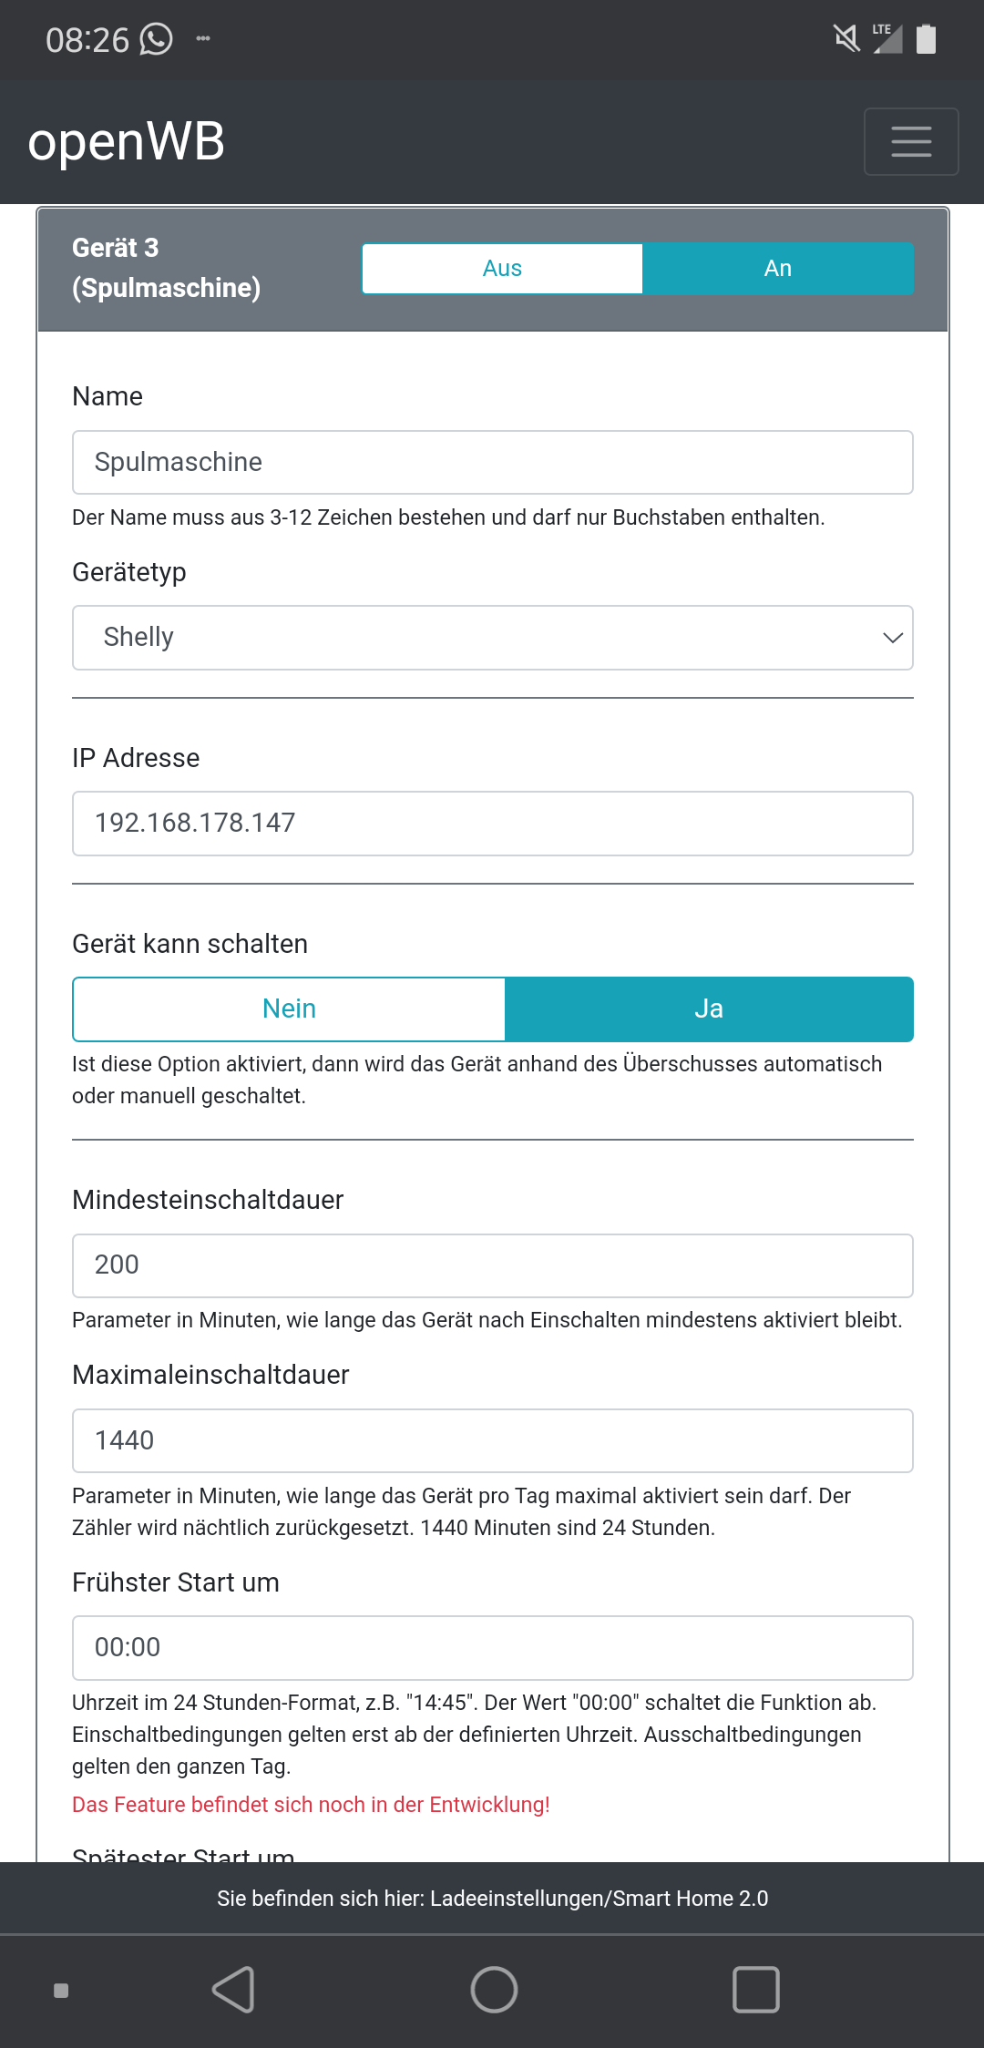
Task: Open the hamburger navigation menu
Action: (x=910, y=141)
